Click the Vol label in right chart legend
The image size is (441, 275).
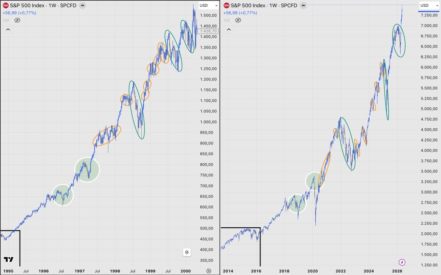click(226, 20)
